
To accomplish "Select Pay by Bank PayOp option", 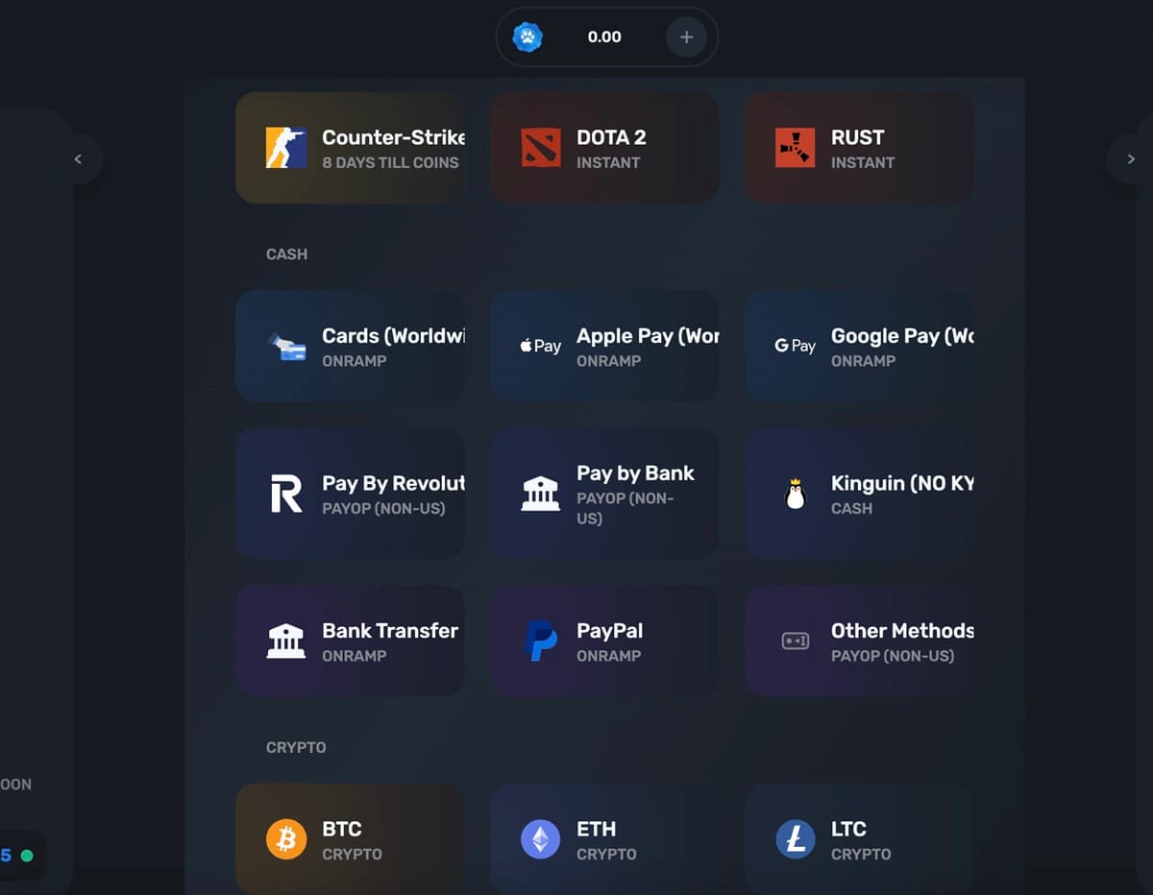I will (604, 494).
